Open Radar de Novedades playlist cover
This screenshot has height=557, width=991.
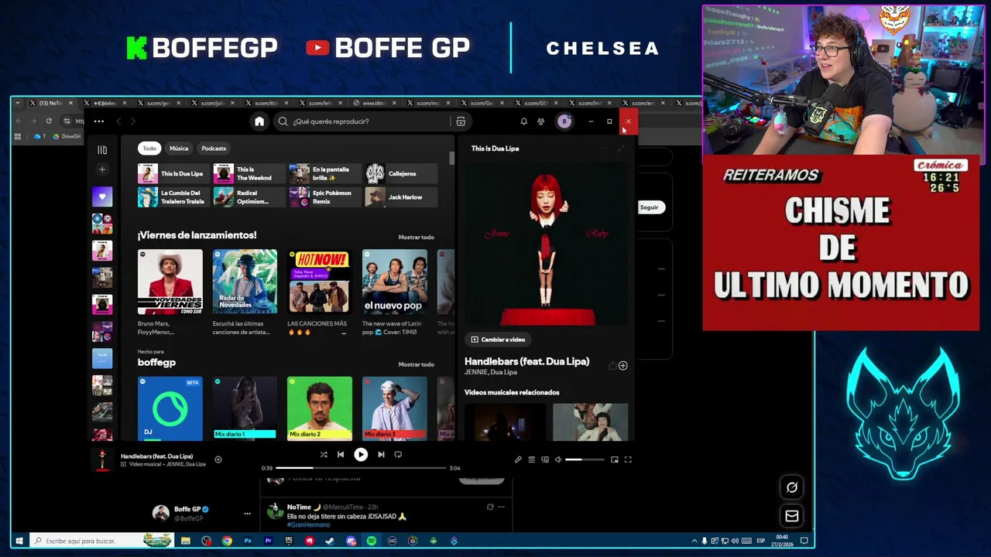(245, 282)
